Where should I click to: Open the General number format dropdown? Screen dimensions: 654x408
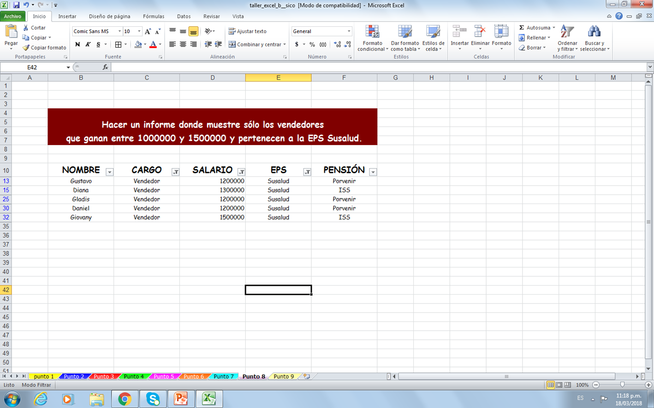[x=349, y=31]
